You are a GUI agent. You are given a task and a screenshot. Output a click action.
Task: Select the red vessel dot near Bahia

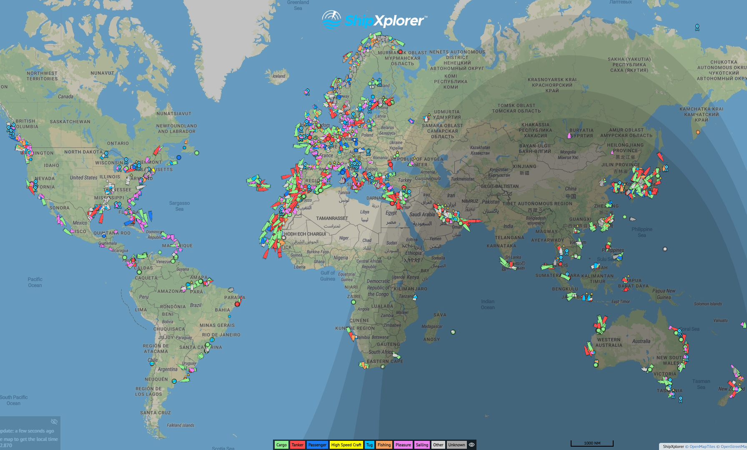(237, 305)
